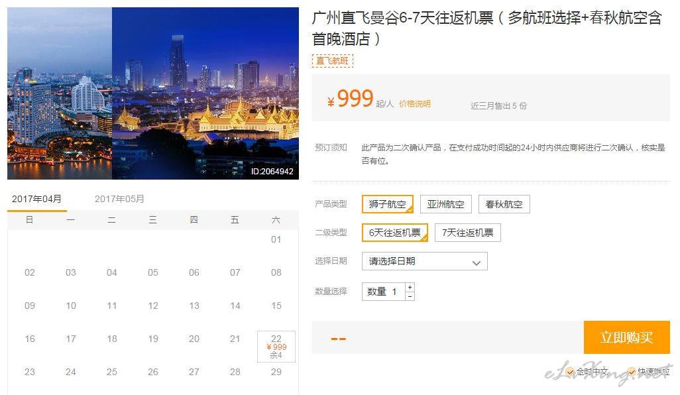Switch to the 2017年04月 calendar tab
The width and height of the screenshot is (680, 395).
pos(37,199)
